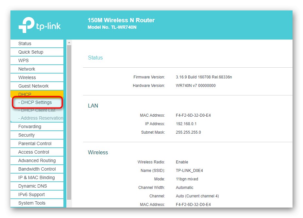Screen dimensions: 303x218
Task: Select LAN MAC address F4-F2-6D-32-D0-E4
Action: (x=193, y=115)
